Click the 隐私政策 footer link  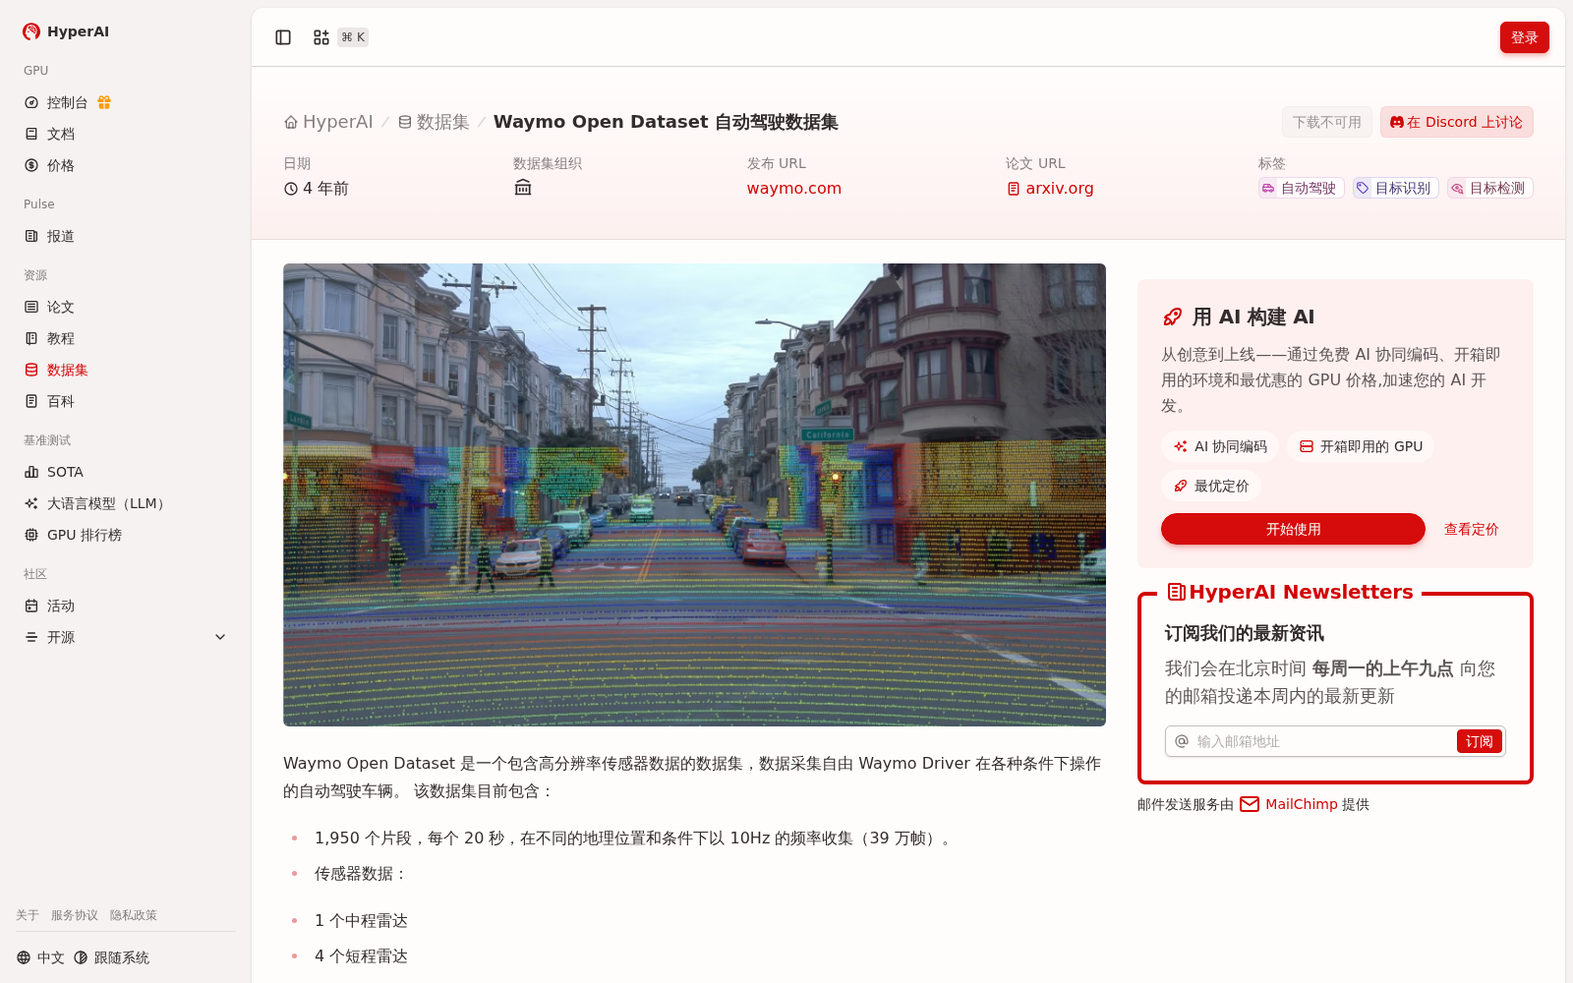134,915
